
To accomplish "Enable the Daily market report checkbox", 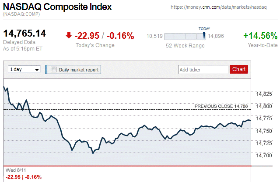I will pos(54,70).
